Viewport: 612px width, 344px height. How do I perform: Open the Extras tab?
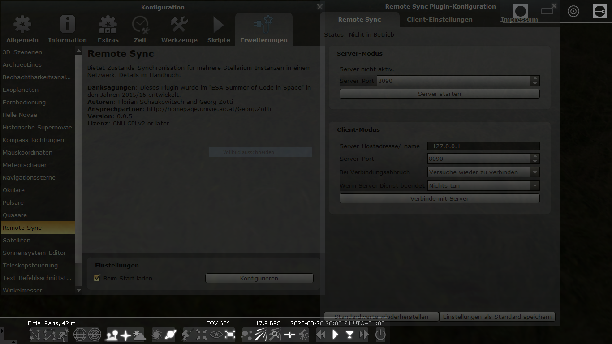coord(108,30)
